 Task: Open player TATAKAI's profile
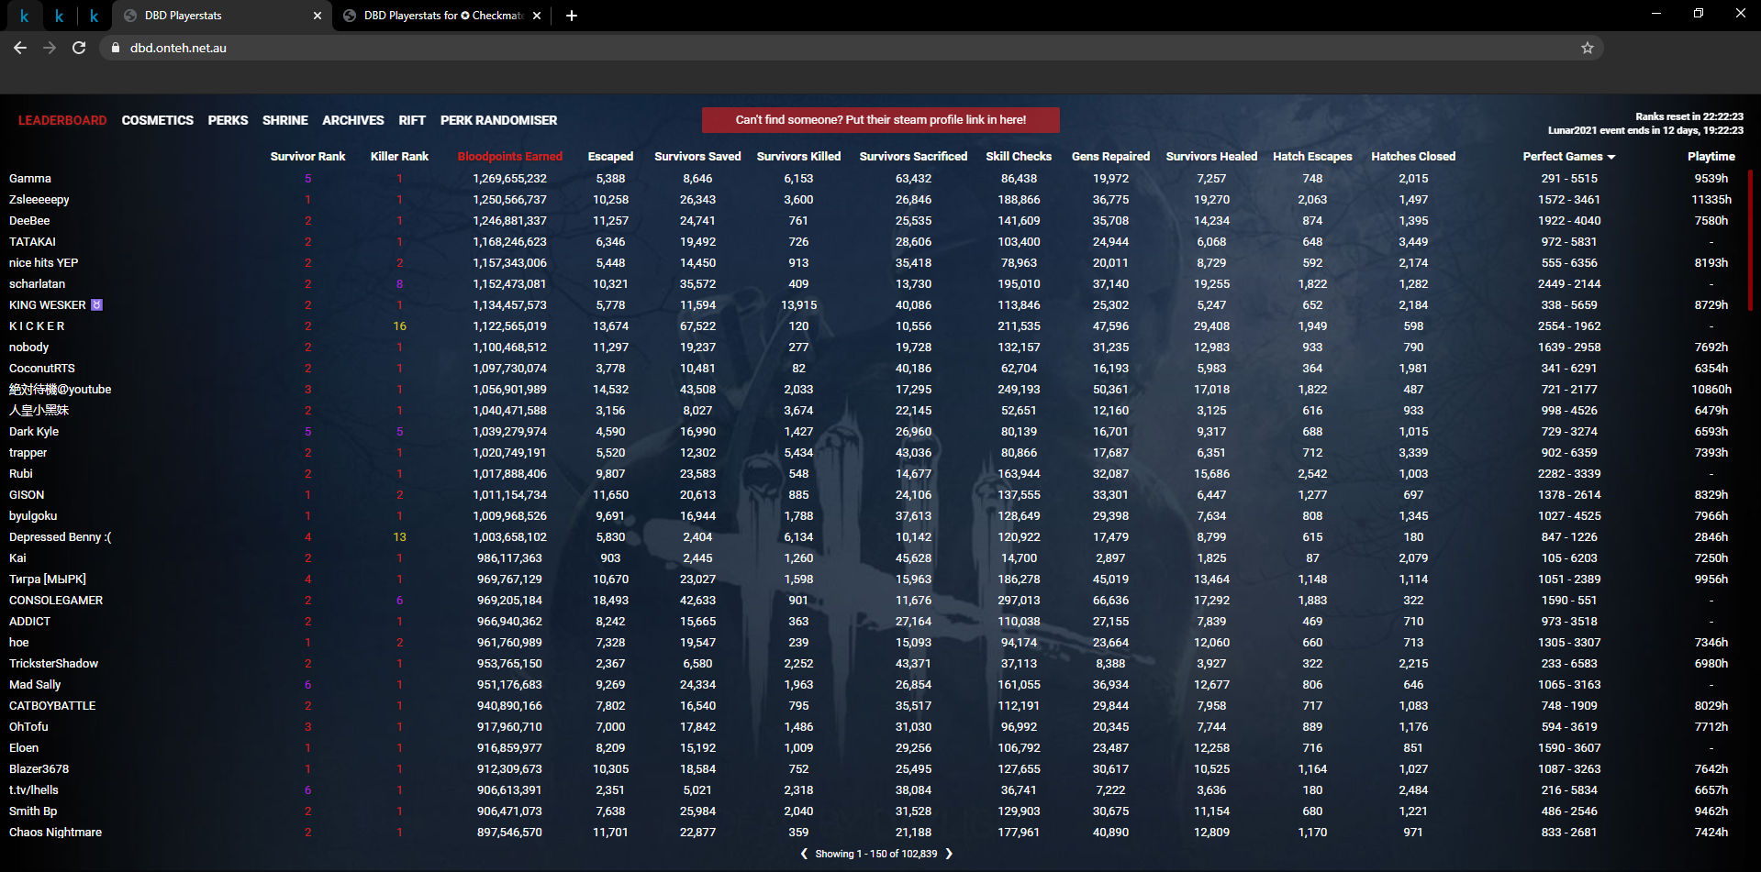coord(32,242)
